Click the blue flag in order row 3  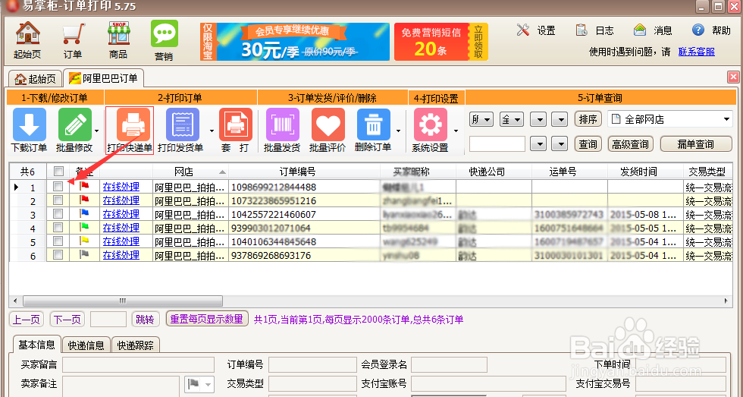click(84, 213)
